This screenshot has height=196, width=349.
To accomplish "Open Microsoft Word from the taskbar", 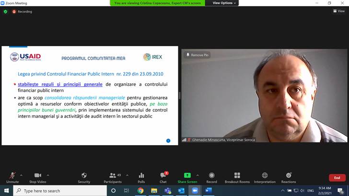I will [x=209, y=191].
